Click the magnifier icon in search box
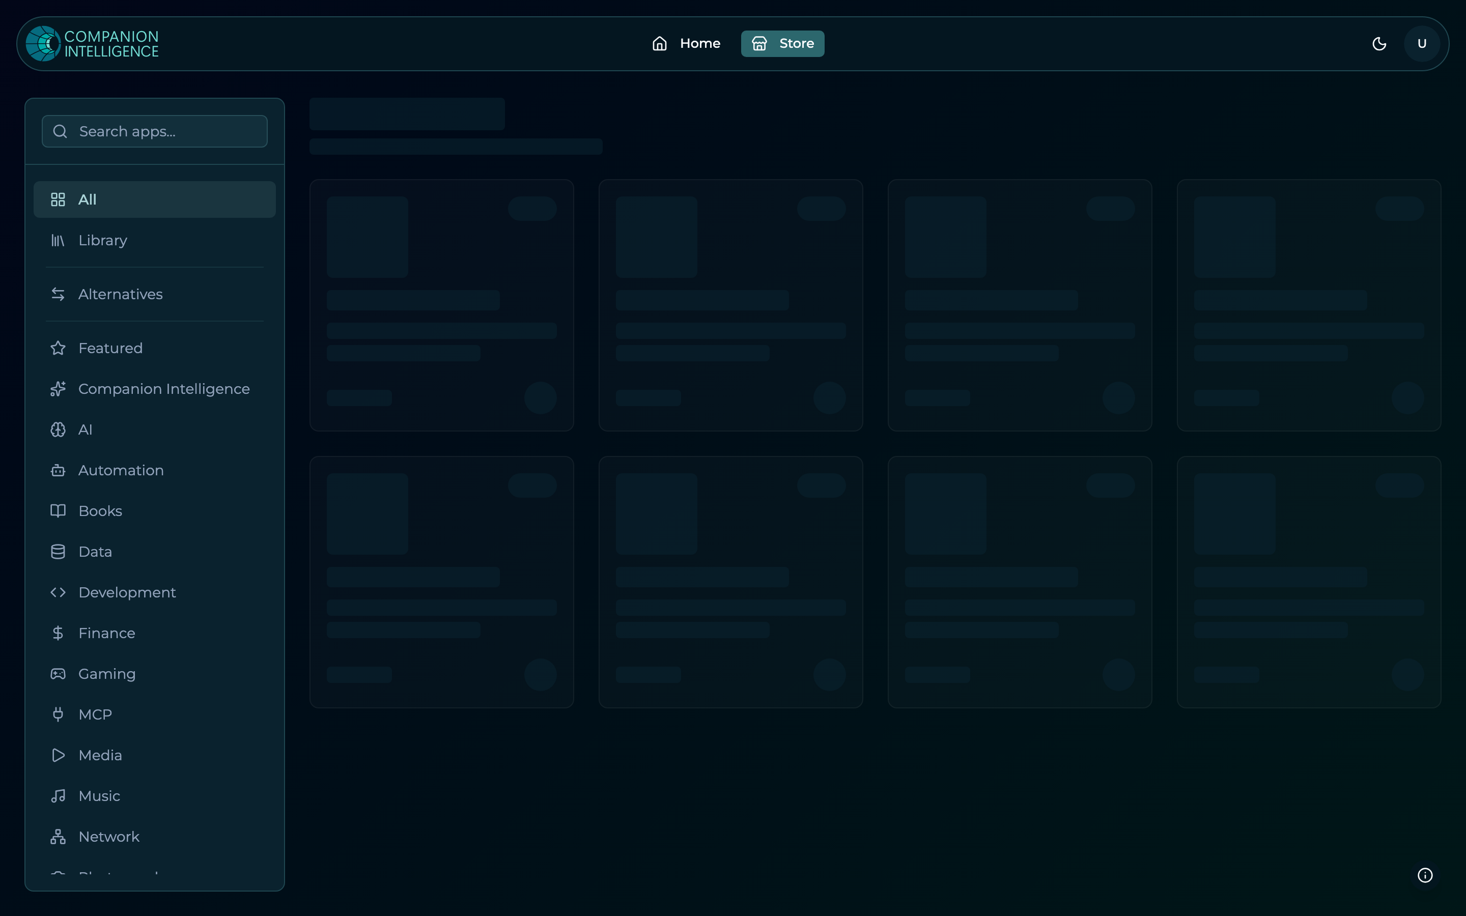1466x916 pixels. point(60,131)
